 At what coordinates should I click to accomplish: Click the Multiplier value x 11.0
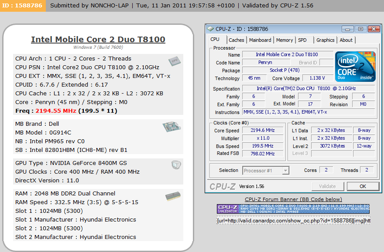click(x=263, y=138)
